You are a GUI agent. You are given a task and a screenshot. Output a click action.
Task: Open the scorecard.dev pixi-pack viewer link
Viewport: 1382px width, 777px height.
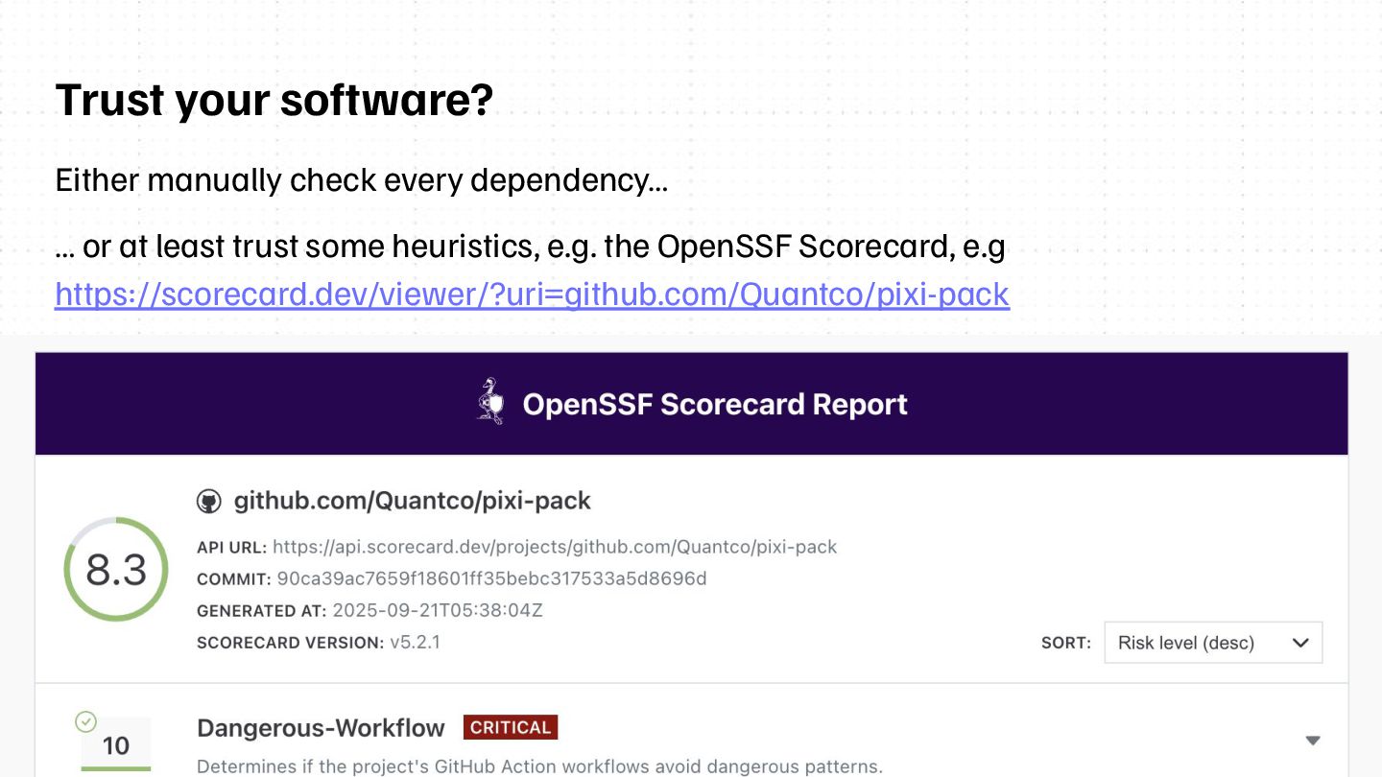532,294
